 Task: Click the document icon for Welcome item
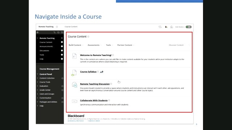coord(74,56)
